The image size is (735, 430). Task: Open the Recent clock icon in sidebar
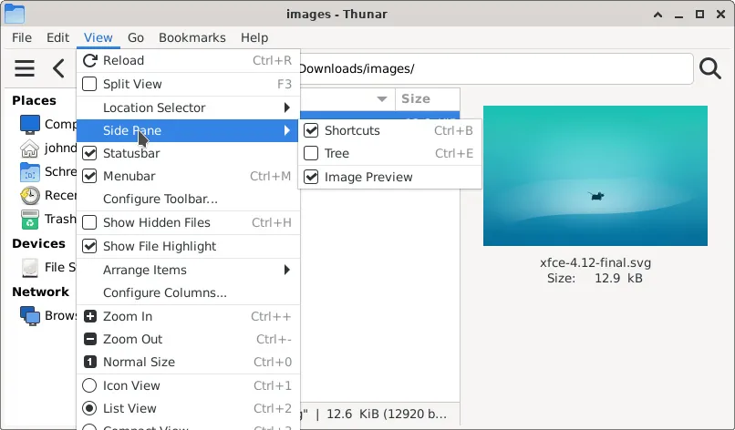[30, 195]
